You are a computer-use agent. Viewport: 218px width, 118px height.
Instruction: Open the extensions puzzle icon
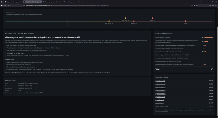click(x=213, y=5)
